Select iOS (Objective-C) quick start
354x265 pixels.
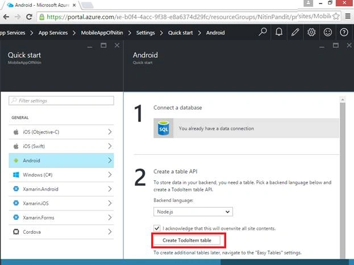click(x=61, y=132)
